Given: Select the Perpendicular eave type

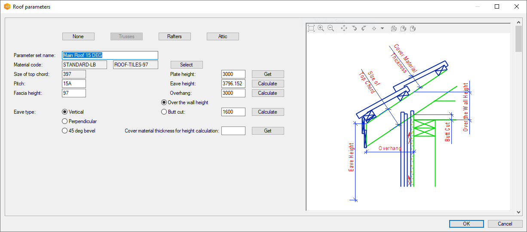Looking at the screenshot, I should [65, 121].
